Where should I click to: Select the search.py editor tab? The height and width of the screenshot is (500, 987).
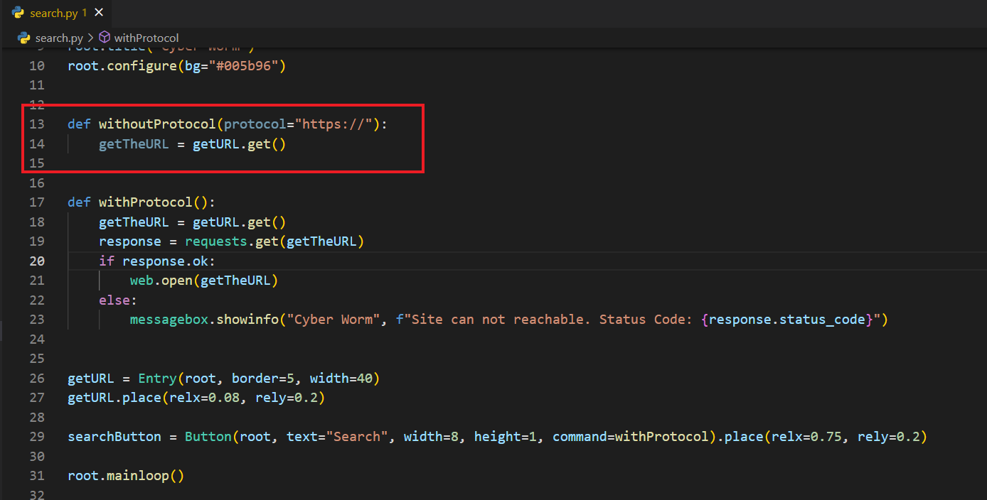[x=54, y=13]
